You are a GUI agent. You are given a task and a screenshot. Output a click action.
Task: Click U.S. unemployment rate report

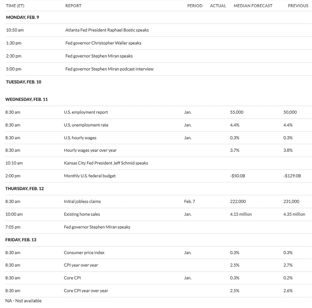tap(86, 125)
